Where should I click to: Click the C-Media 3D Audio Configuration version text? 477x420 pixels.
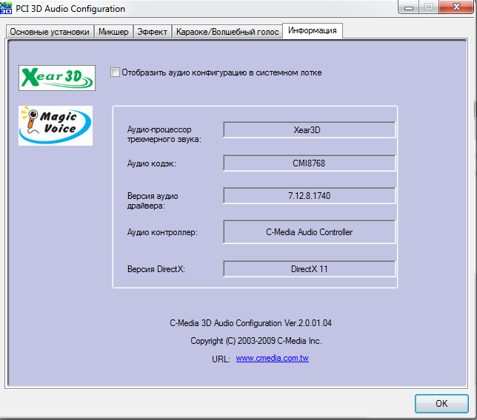tap(250, 323)
